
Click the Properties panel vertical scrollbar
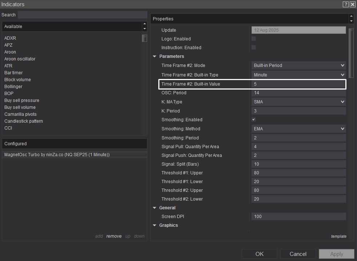(351, 53)
